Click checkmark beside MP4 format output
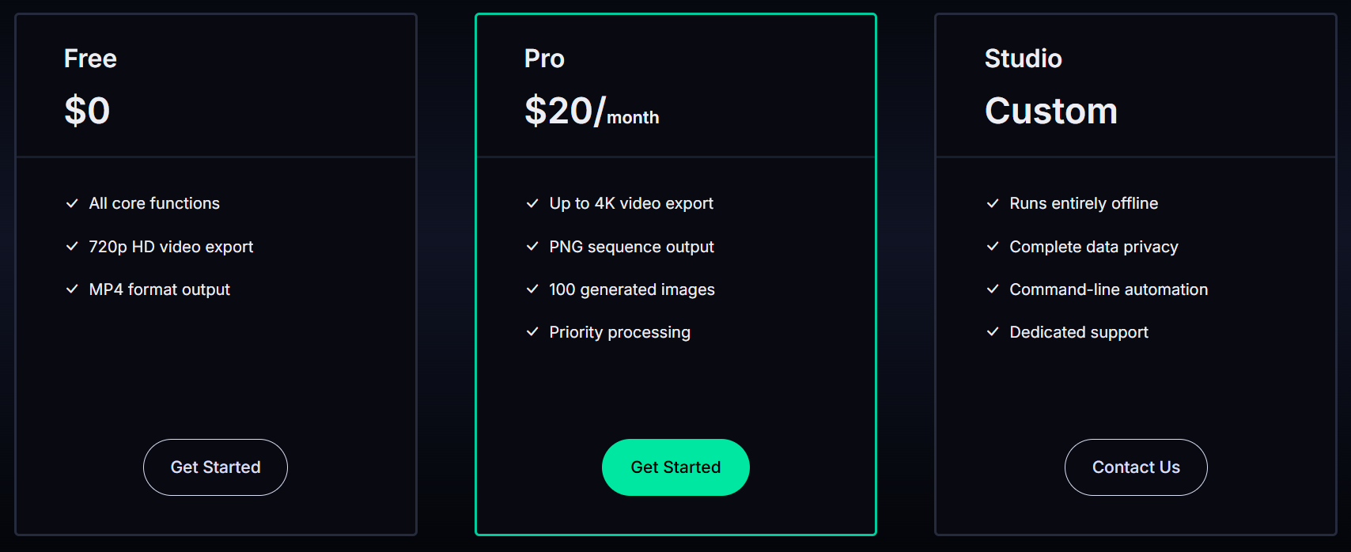This screenshot has height=552, width=1351. pyautogui.click(x=72, y=289)
